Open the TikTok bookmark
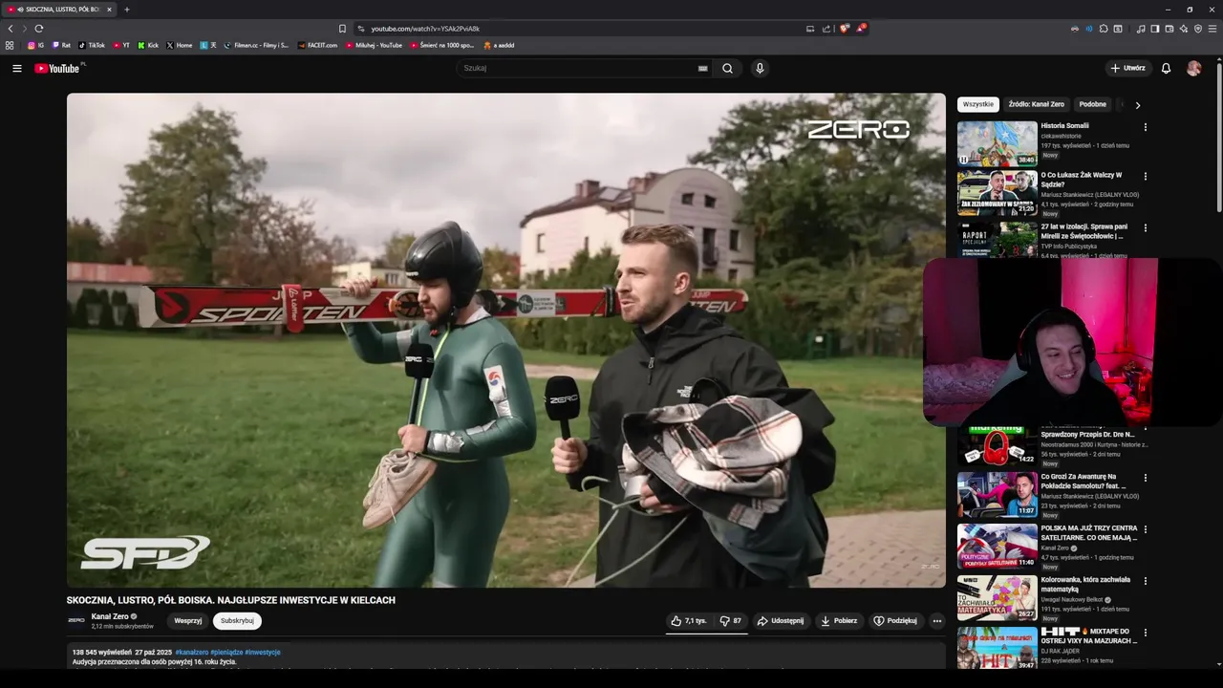This screenshot has height=688, width=1223. tap(92, 45)
